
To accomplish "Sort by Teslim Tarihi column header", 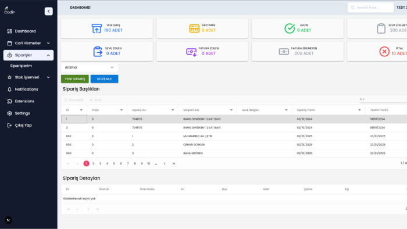I will pyautogui.click(x=379, y=110).
